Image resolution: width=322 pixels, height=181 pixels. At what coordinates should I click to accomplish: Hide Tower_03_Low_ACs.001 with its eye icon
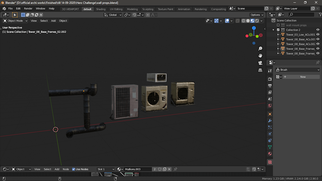318,34
